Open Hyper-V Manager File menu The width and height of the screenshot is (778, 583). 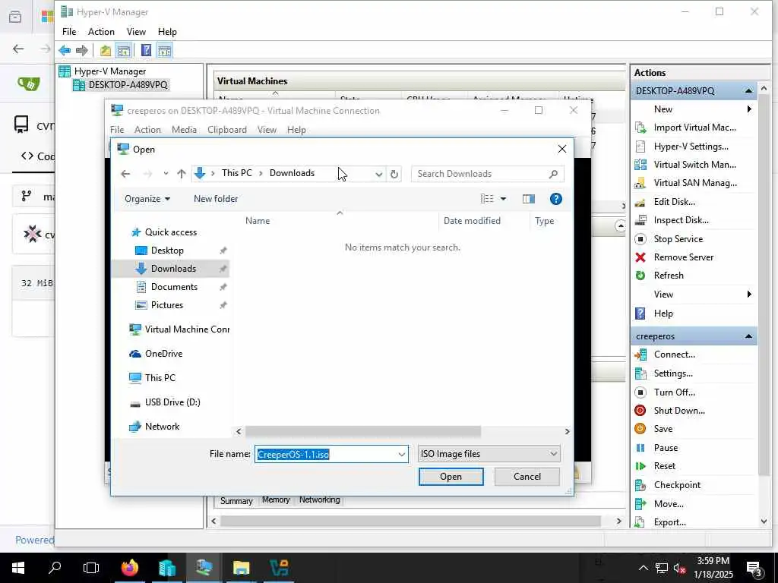pyautogui.click(x=69, y=32)
